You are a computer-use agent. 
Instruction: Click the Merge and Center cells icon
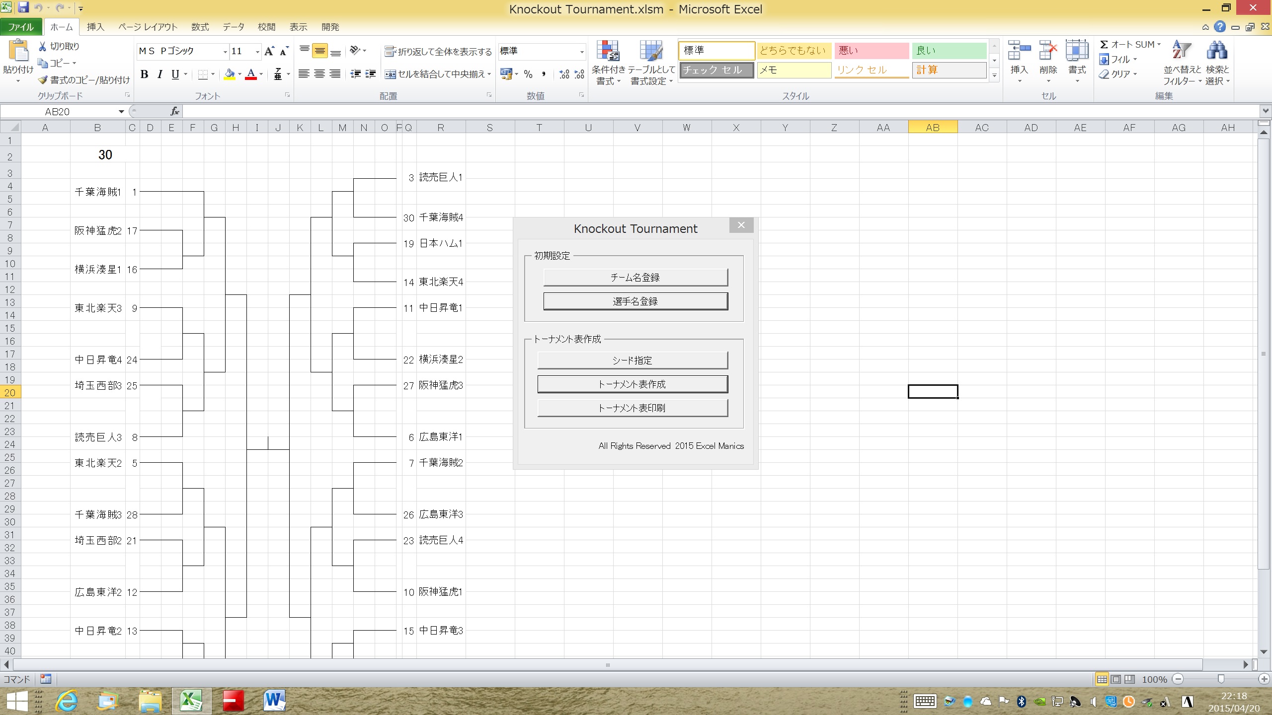391,74
